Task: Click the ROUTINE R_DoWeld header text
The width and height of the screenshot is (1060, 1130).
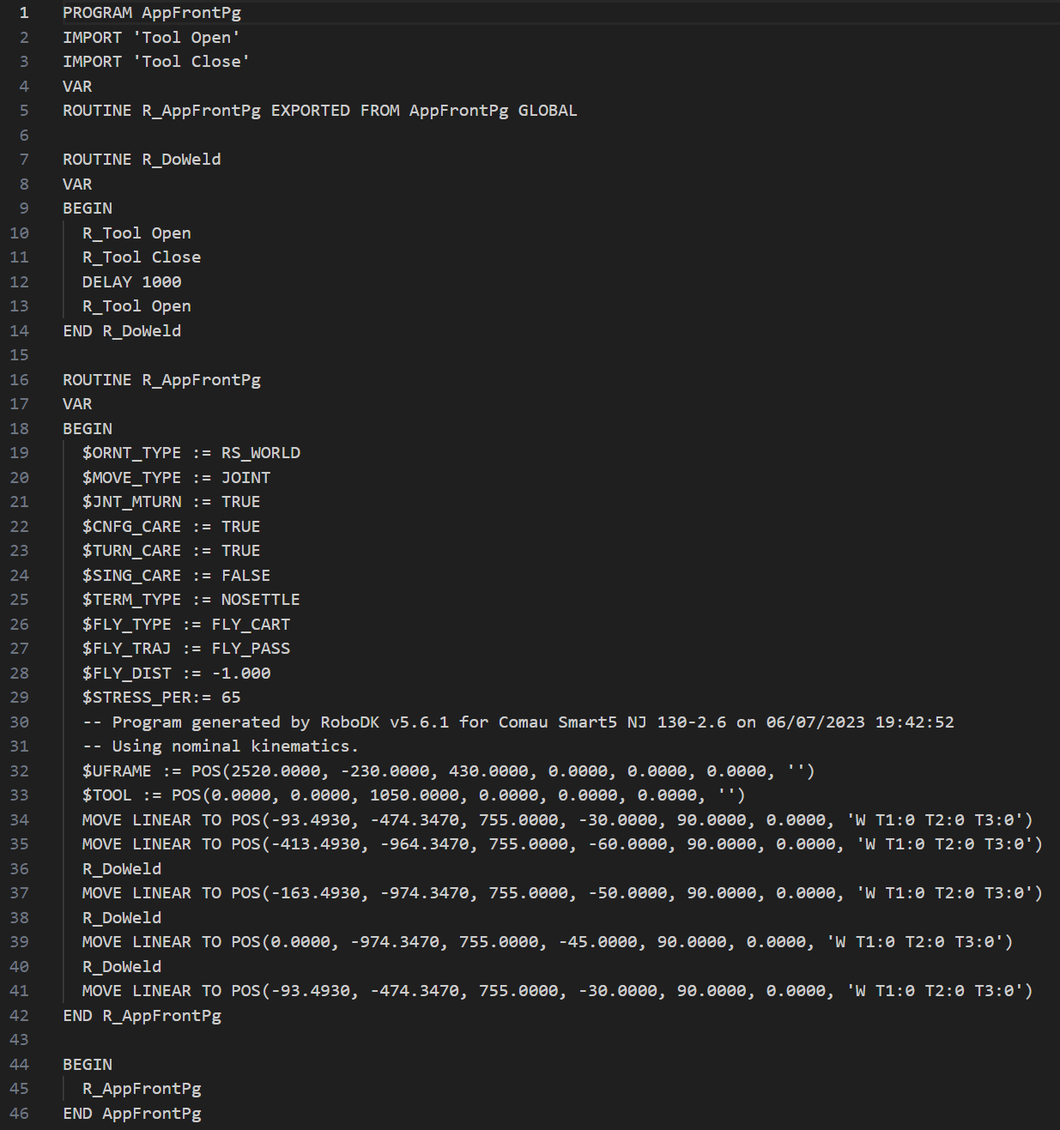Action: tap(142, 160)
